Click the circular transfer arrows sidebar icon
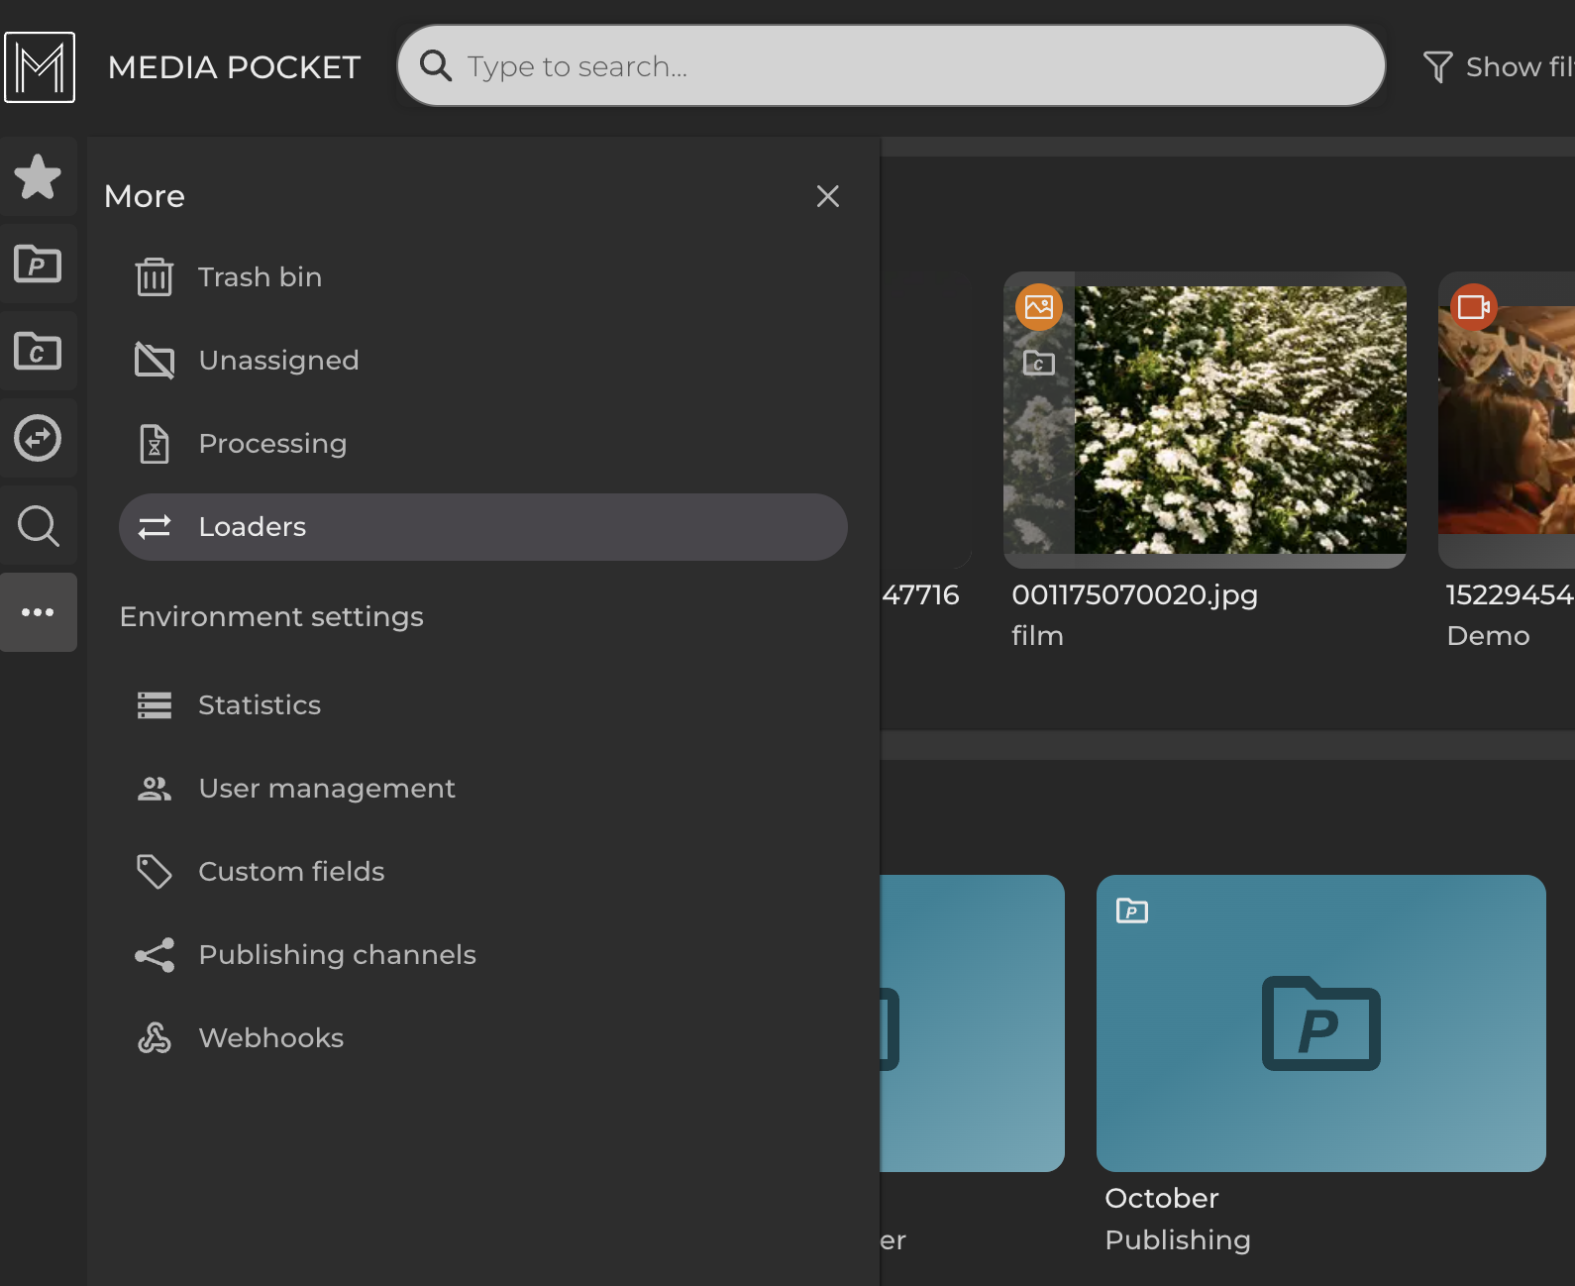Screen dimensions: 1575x1286 coord(38,438)
